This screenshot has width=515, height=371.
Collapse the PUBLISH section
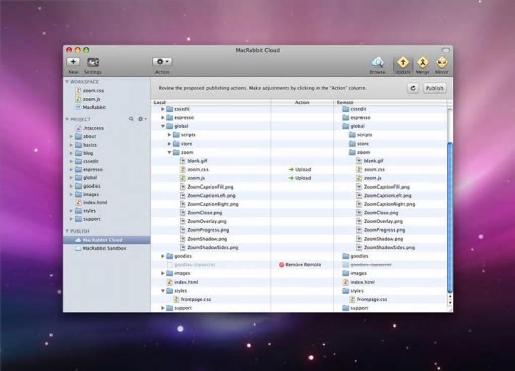(x=67, y=231)
